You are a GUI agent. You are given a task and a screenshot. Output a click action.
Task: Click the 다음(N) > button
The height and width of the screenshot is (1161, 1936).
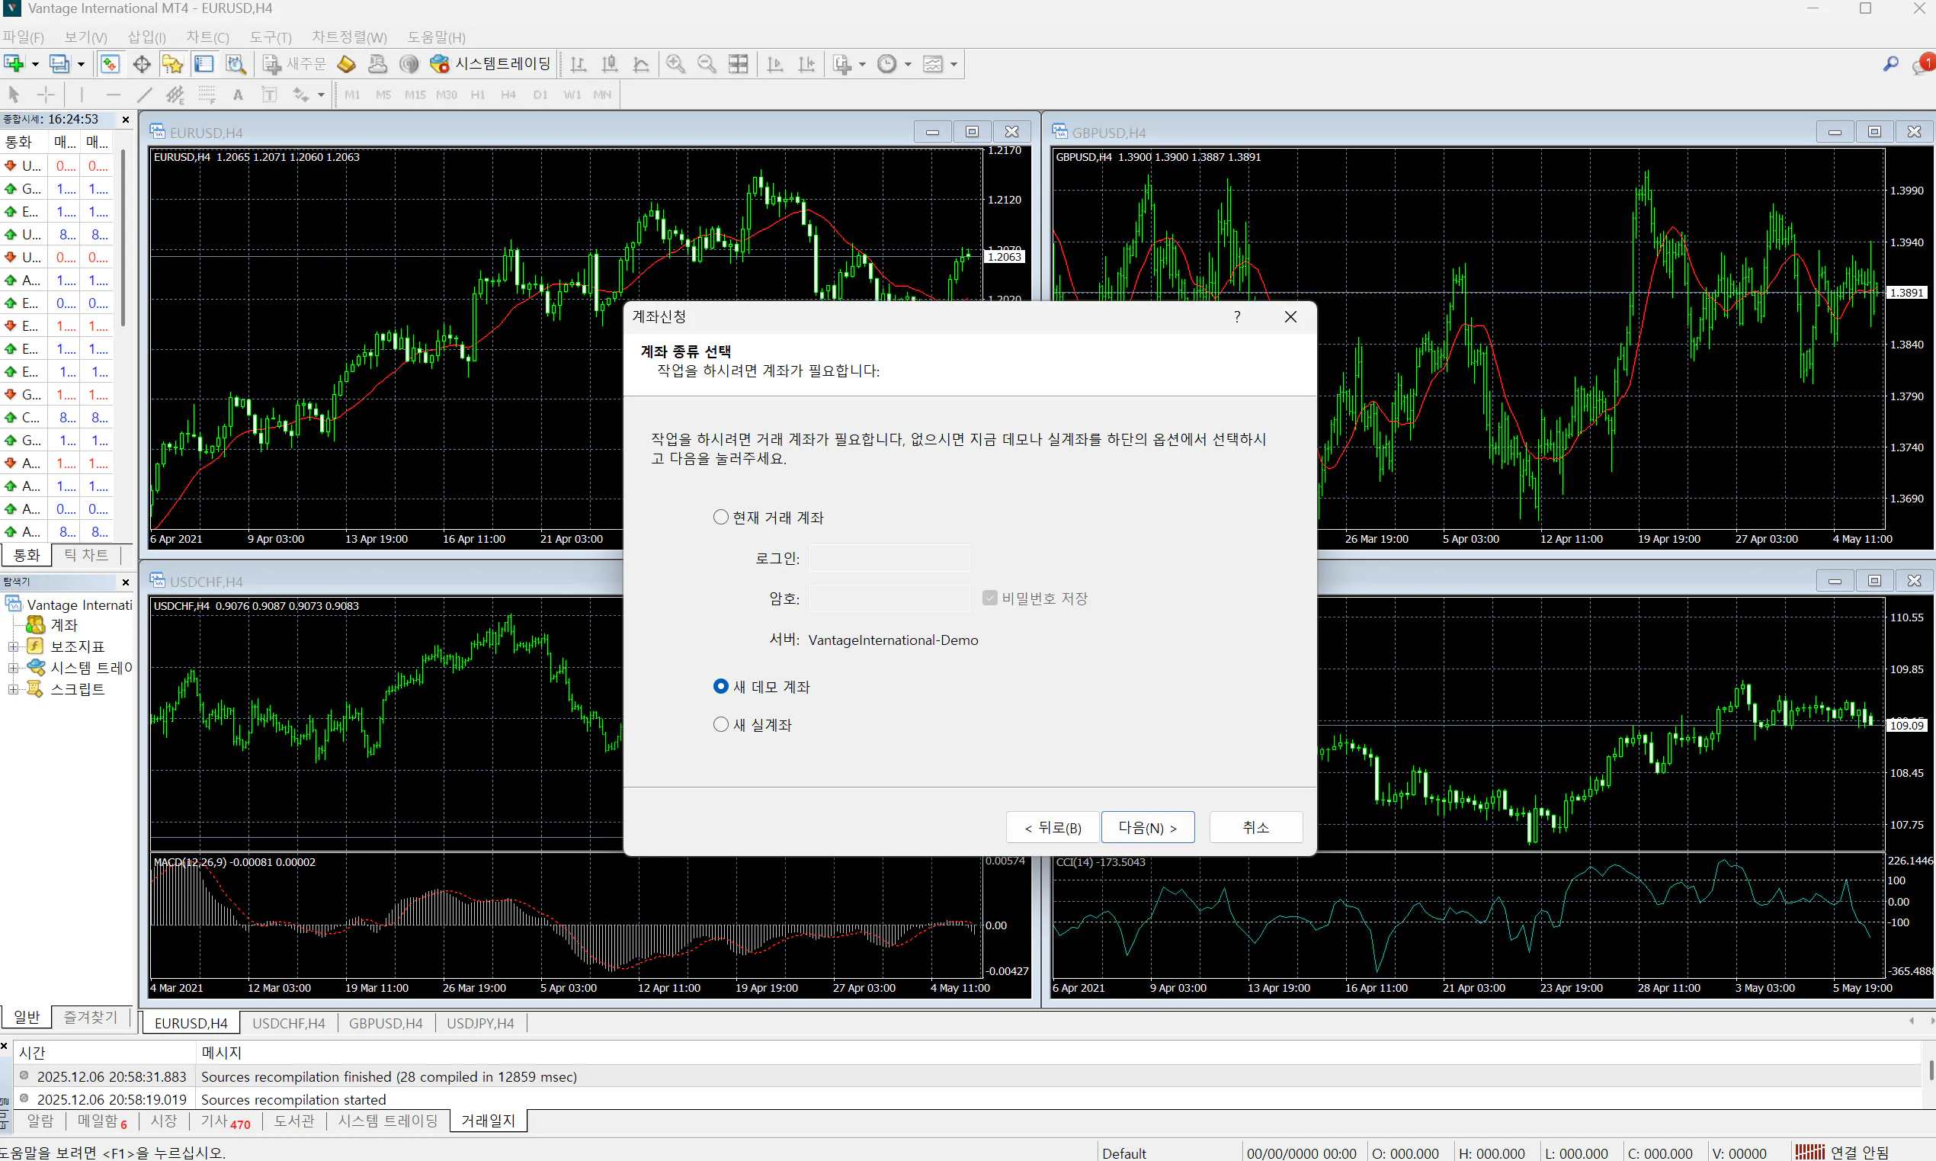coord(1148,827)
